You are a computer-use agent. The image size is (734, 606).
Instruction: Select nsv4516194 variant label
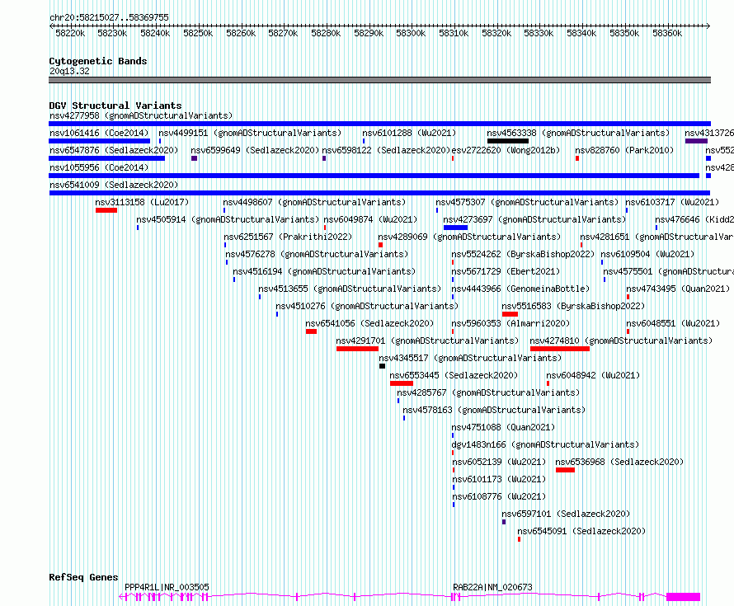pyautogui.click(x=324, y=271)
